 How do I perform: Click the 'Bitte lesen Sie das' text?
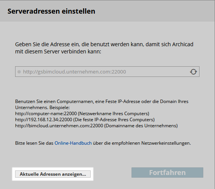click(x=34, y=143)
